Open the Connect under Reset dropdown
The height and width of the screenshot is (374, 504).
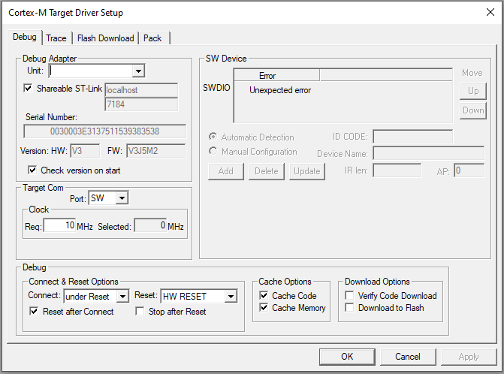122,296
